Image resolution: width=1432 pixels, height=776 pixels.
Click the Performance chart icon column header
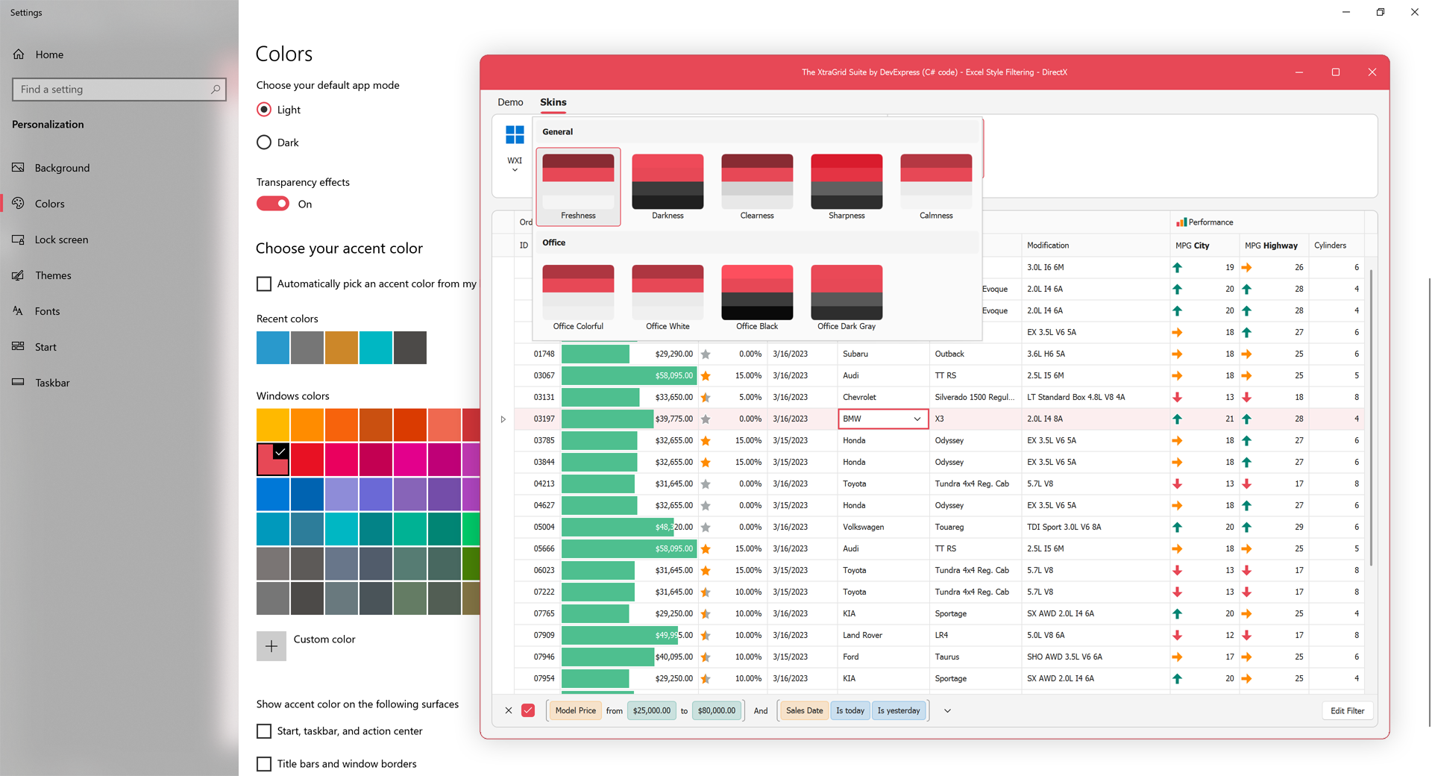(1181, 222)
